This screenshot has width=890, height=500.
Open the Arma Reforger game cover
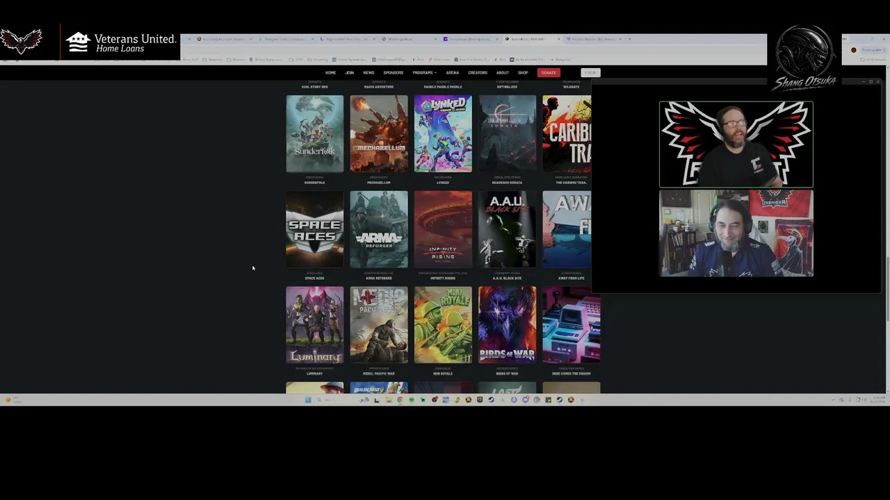[x=379, y=229]
